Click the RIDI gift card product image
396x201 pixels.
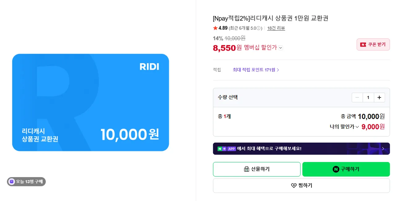coord(91,102)
